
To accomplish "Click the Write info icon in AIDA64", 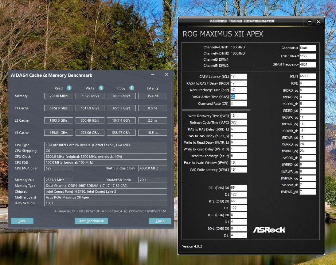I will tap(101, 88).
